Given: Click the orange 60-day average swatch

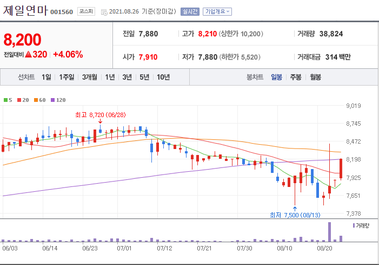Looking at the screenshot, I should 36,100.
